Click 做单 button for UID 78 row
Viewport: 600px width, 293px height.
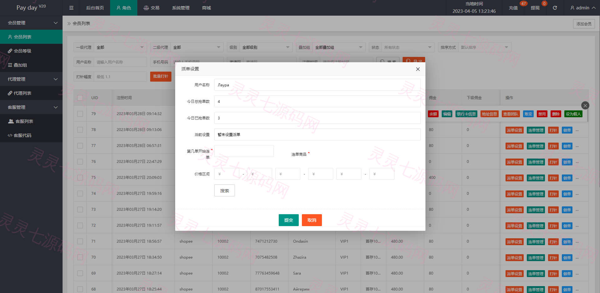tap(567, 130)
